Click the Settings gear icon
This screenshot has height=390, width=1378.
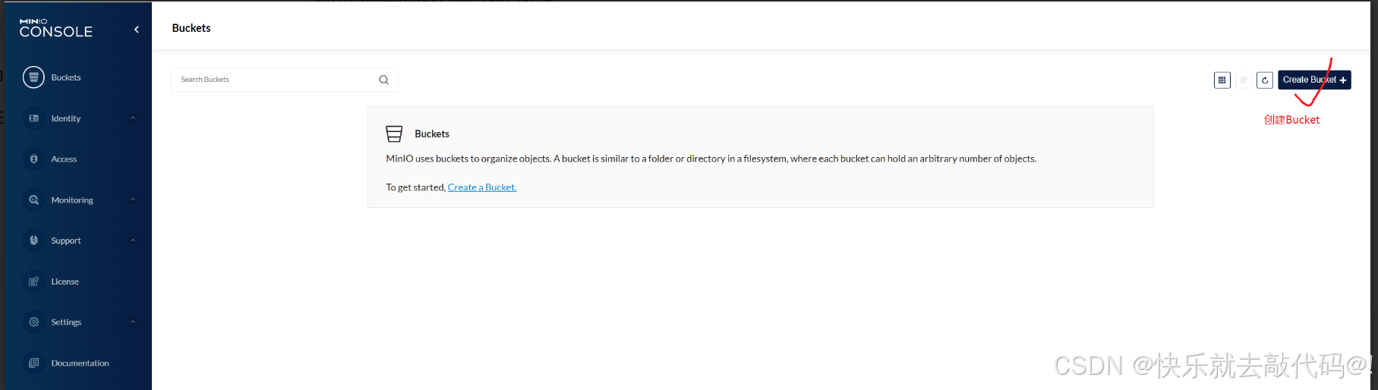pos(33,322)
